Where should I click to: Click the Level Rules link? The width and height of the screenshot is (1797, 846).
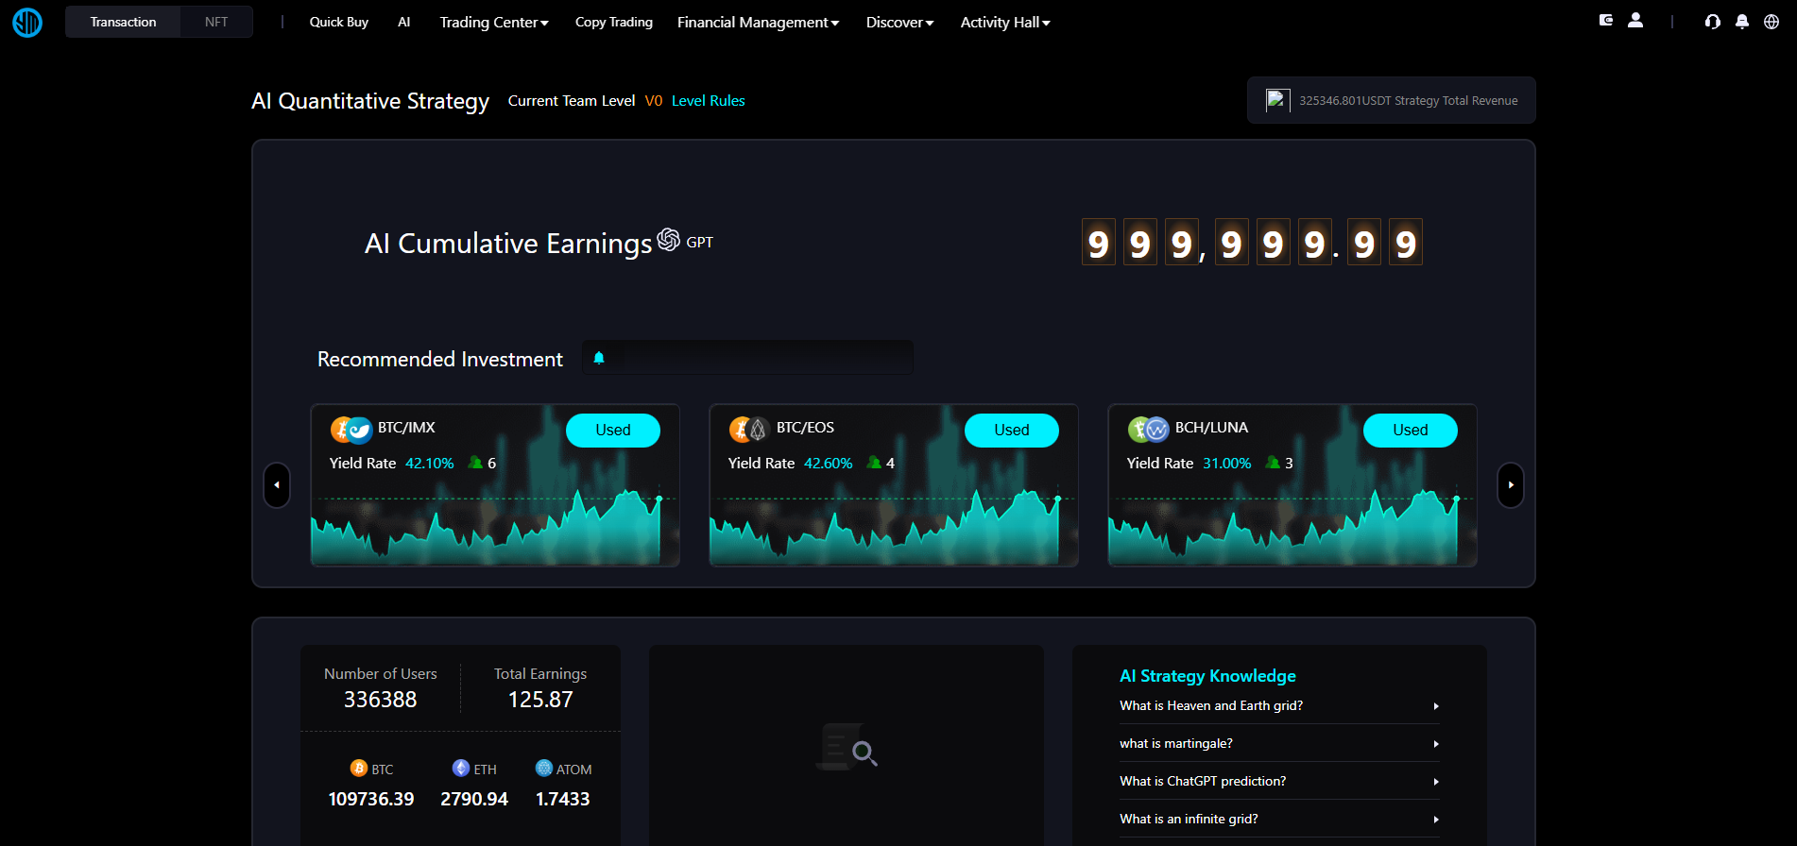(x=708, y=101)
